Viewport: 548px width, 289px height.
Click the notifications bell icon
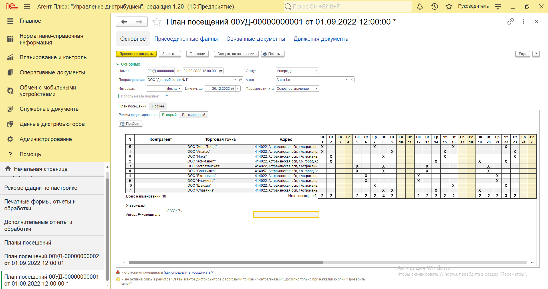click(x=420, y=7)
